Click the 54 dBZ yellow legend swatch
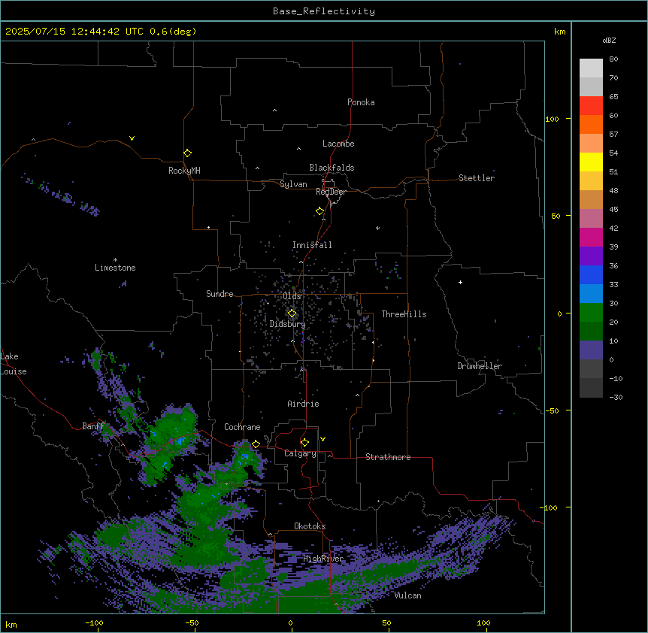This screenshot has width=648, height=633. 591,162
